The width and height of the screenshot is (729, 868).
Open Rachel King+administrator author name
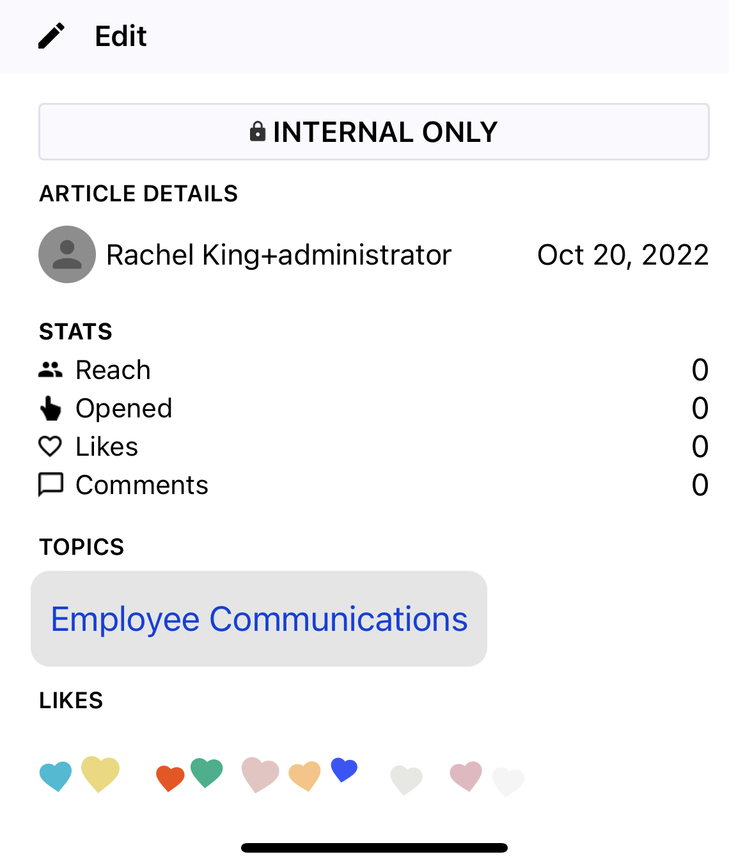[x=279, y=255]
